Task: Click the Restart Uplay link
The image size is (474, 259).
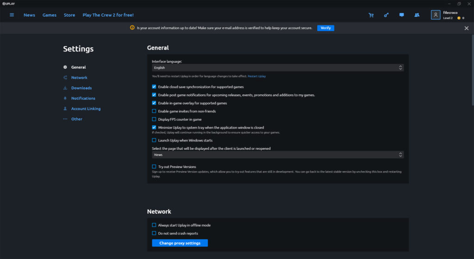Action: click(256, 76)
